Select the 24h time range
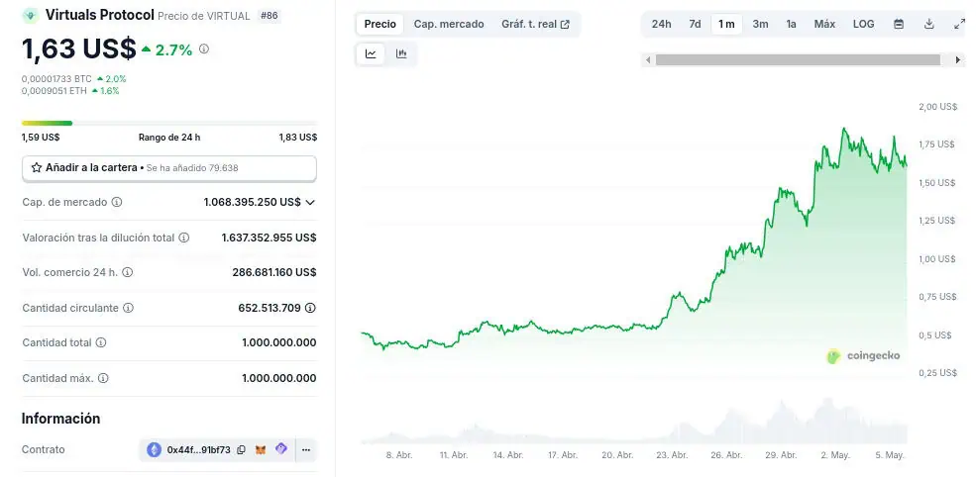This screenshot has width=976, height=477. 661,24
